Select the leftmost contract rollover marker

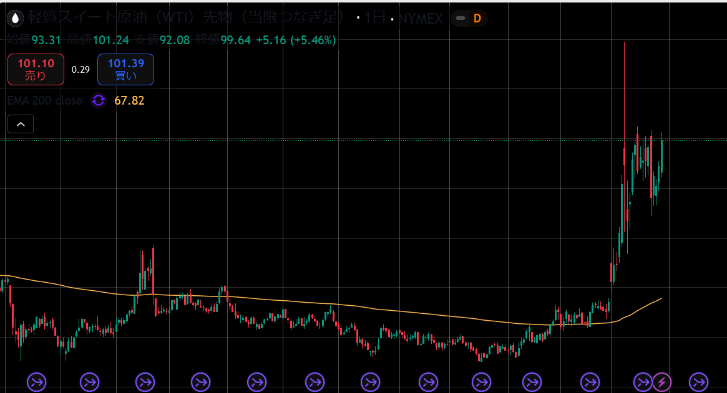pos(37,381)
